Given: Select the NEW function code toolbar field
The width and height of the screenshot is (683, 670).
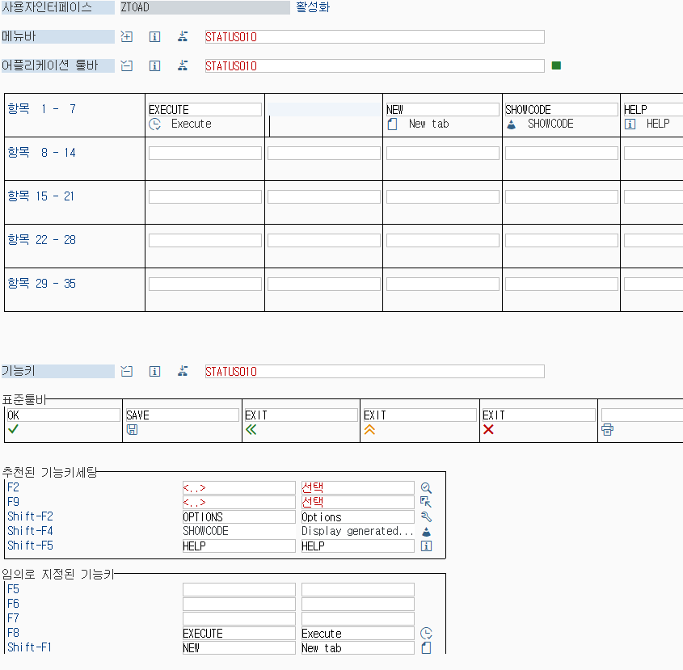Looking at the screenshot, I should tap(443, 109).
